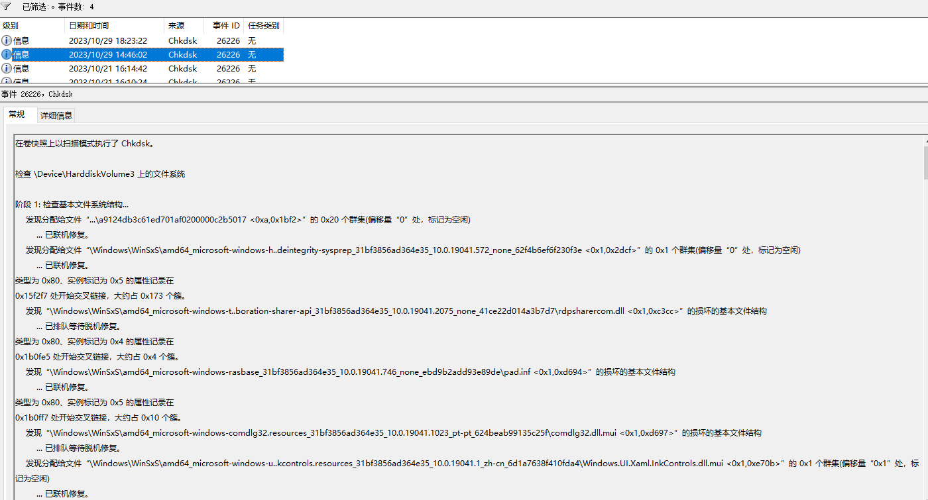928x500 pixels.
Task: Click Chkdsk source in first event row
Action: (x=182, y=40)
